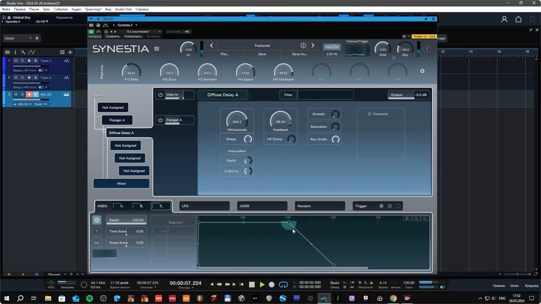This screenshot has width=541, height=304.
Task: Enable the Formants power toggle
Action: (369, 114)
